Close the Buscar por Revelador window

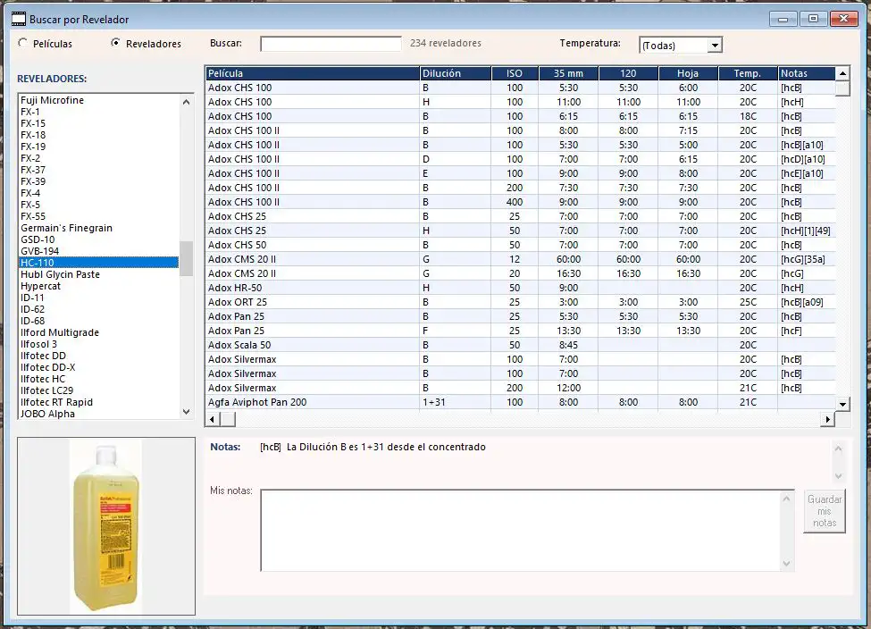(843, 20)
